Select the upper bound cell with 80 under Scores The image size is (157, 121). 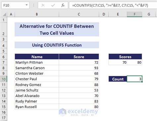click(x=134, y=62)
